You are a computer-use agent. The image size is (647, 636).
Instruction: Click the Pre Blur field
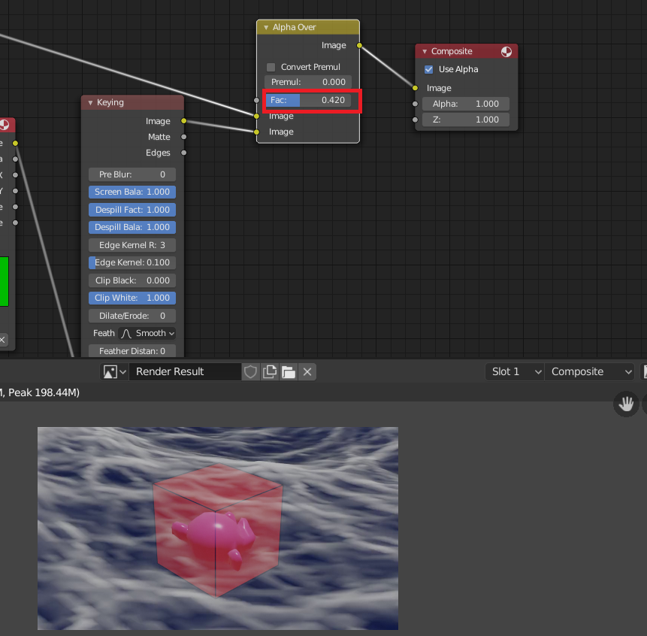pyautogui.click(x=132, y=174)
